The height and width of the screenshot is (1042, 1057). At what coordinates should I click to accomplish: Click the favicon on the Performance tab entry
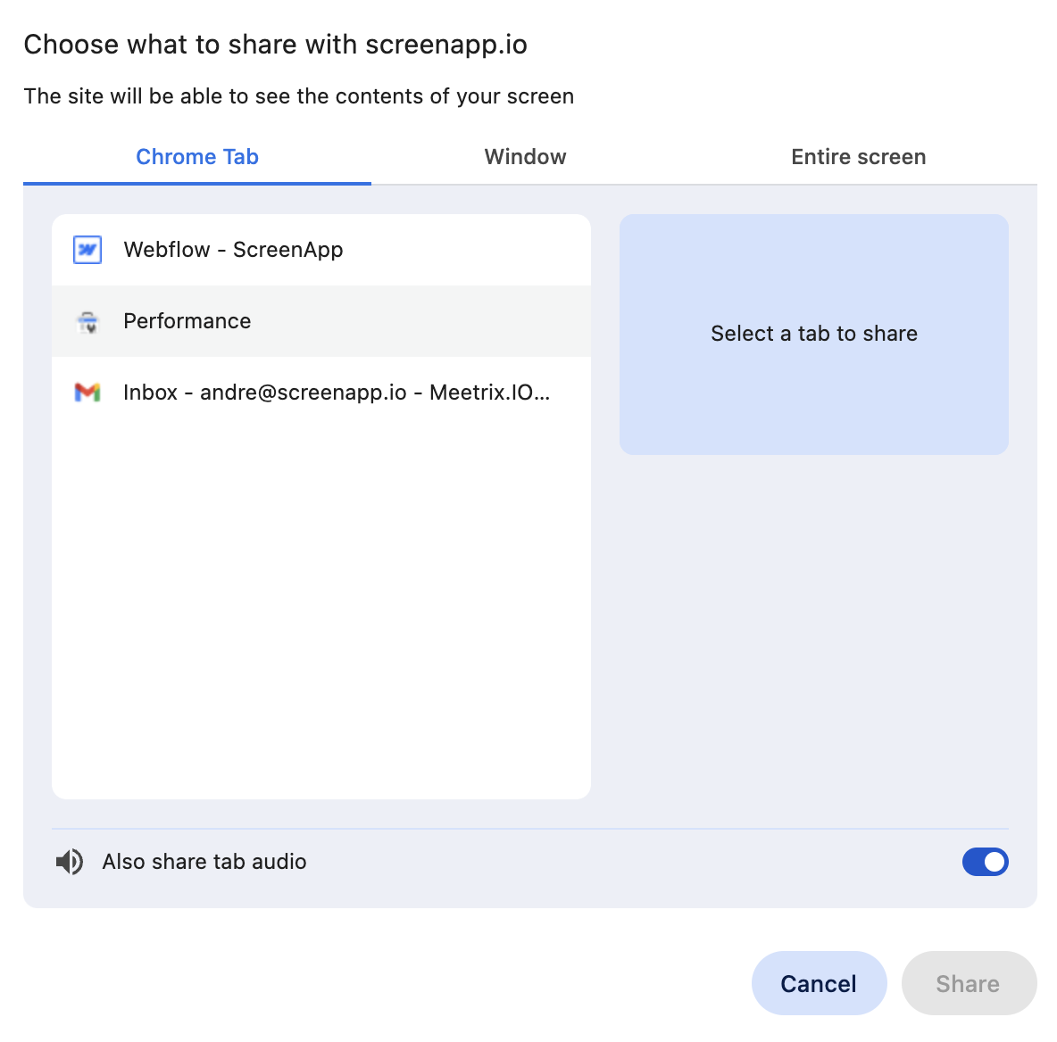[85, 321]
